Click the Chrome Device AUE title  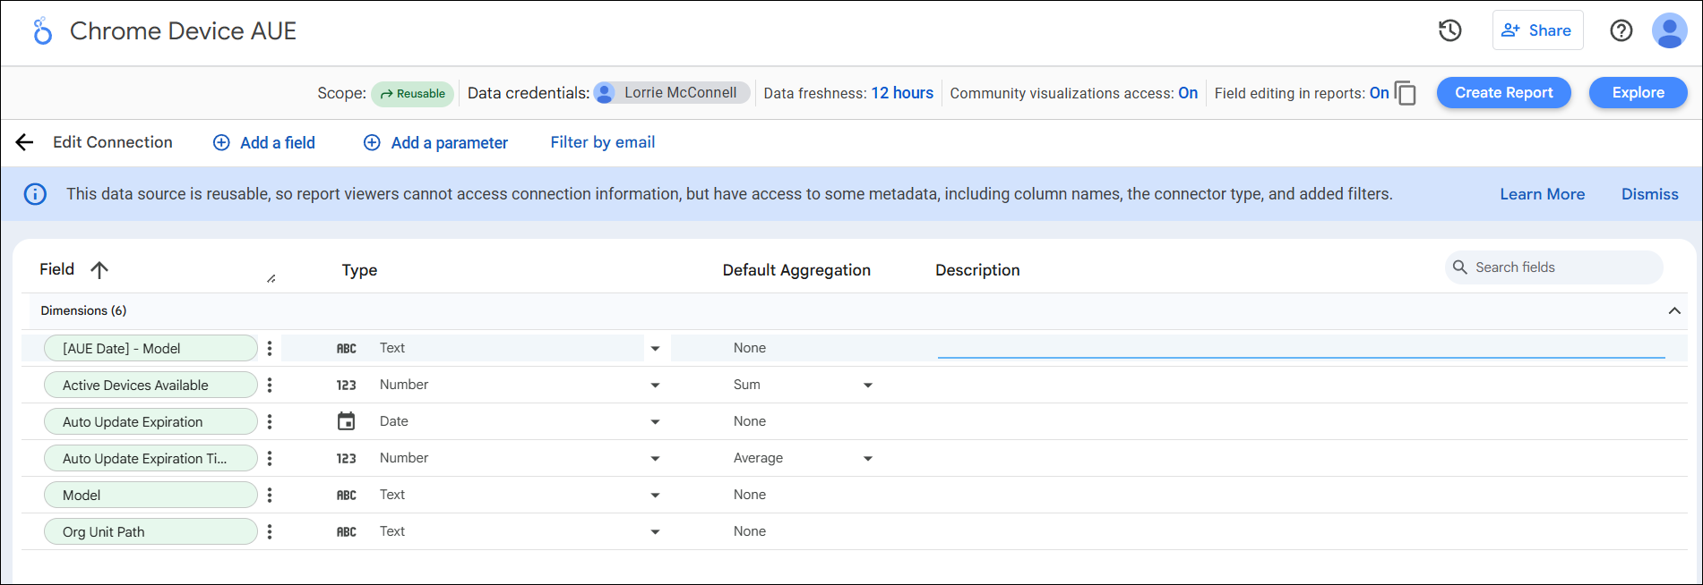point(183,31)
